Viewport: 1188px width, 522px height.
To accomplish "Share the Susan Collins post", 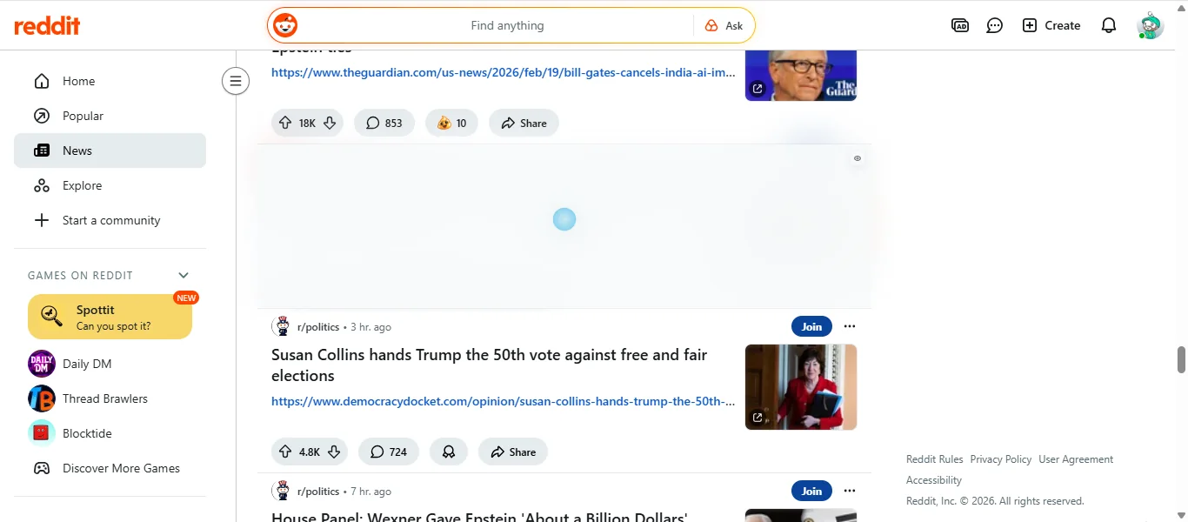I will pos(512,452).
